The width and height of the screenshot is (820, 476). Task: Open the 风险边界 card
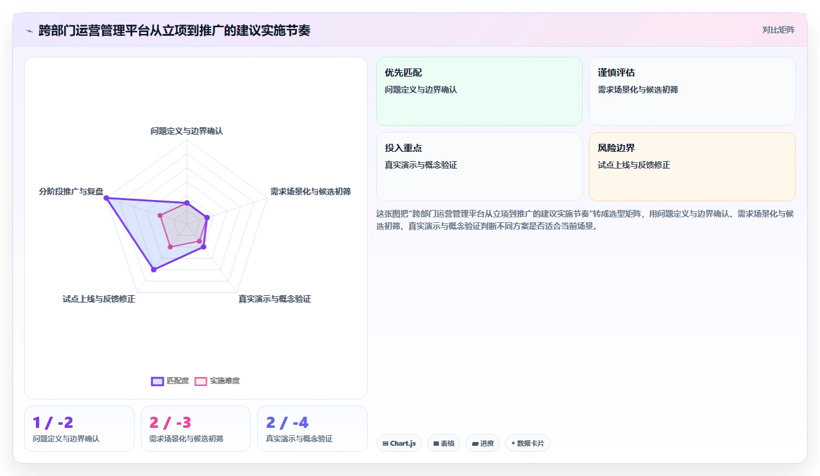click(x=692, y=167)
